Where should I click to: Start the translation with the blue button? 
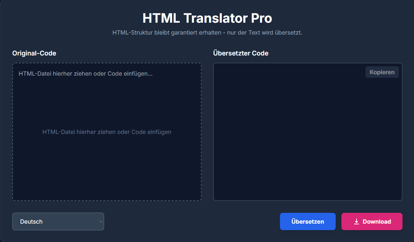tap(307, 221)
